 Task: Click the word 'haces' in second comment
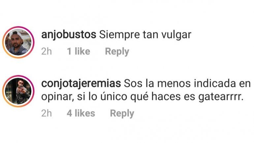pyautogui.click(x=166, y=97)
